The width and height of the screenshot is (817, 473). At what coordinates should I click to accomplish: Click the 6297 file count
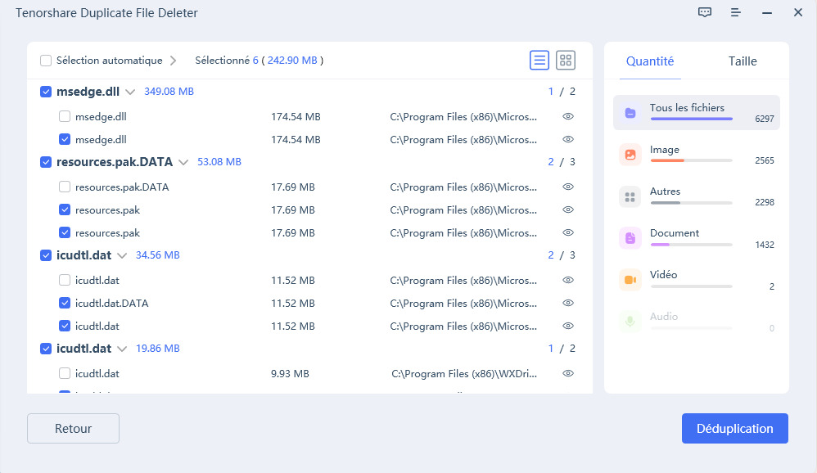[765, 119]
